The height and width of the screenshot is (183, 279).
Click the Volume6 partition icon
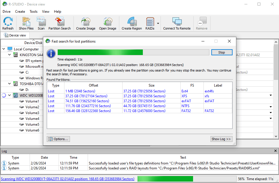pyautogui.click(x=21, y=130)
